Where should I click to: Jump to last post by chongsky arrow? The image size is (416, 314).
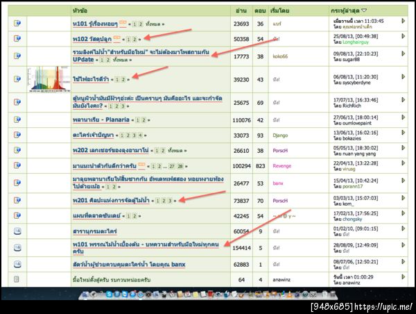click(x=404, y=213)
